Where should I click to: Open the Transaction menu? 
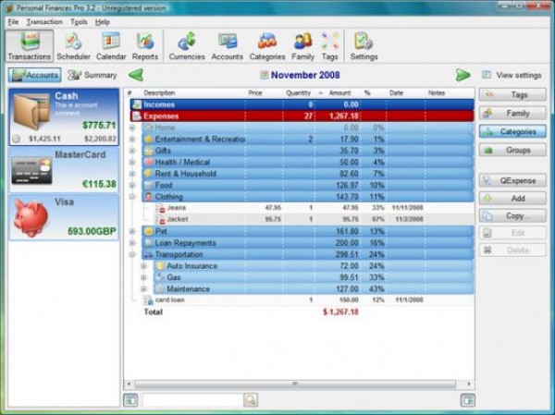[x=44, y=22]
